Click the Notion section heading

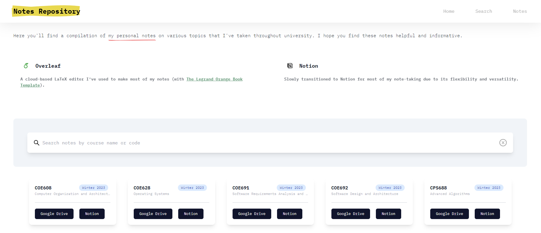click(309, 66)
